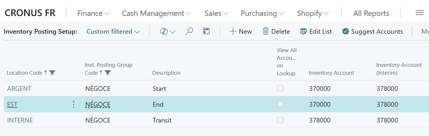Open the ARGENT location link

[x=19, y=89]
